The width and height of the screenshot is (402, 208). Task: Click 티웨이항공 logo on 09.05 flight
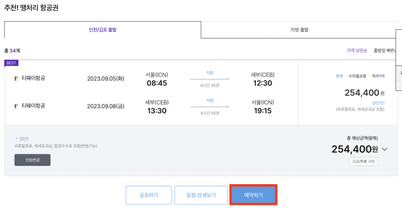click(16, 79)
